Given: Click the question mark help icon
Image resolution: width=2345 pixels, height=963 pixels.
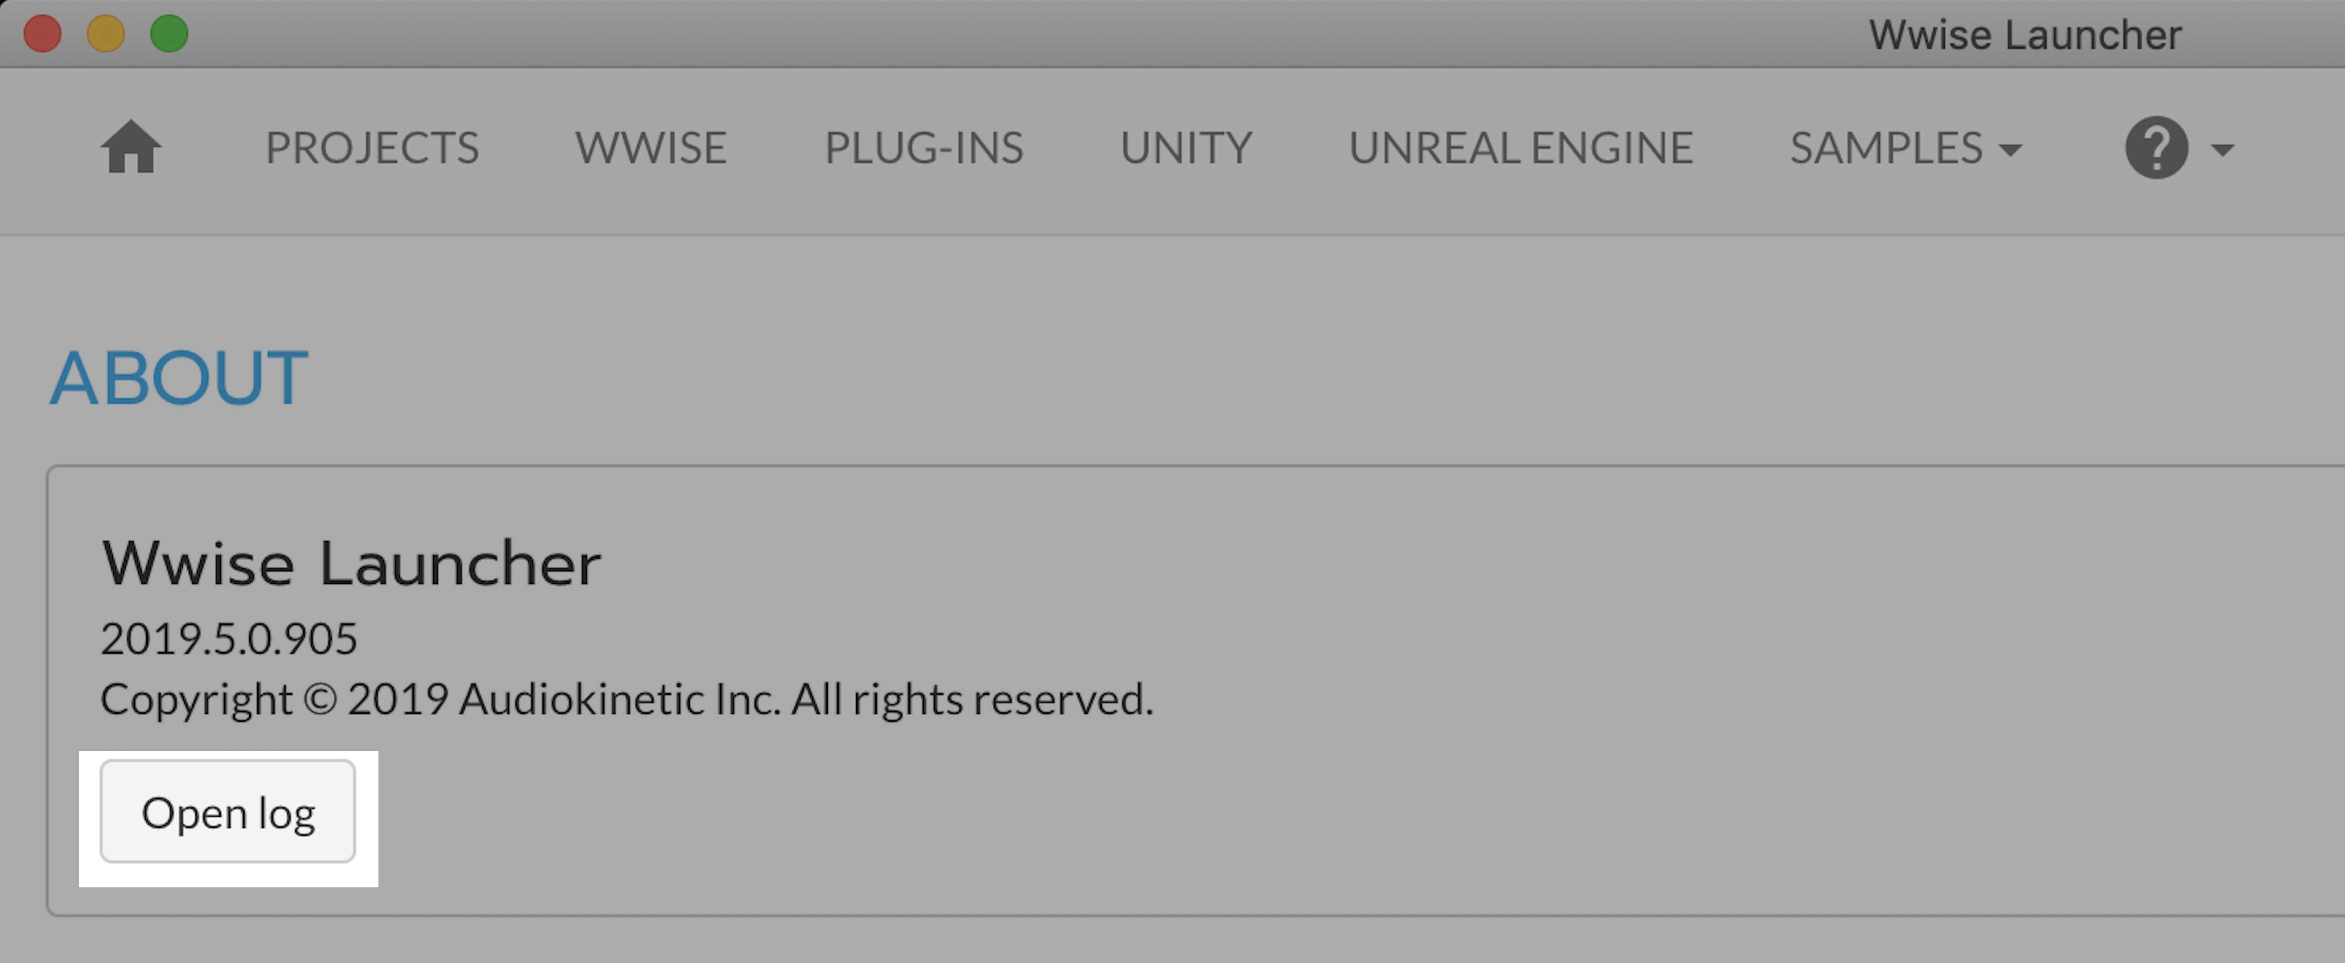Looking at the screenshot, I should click(2156, 148).
